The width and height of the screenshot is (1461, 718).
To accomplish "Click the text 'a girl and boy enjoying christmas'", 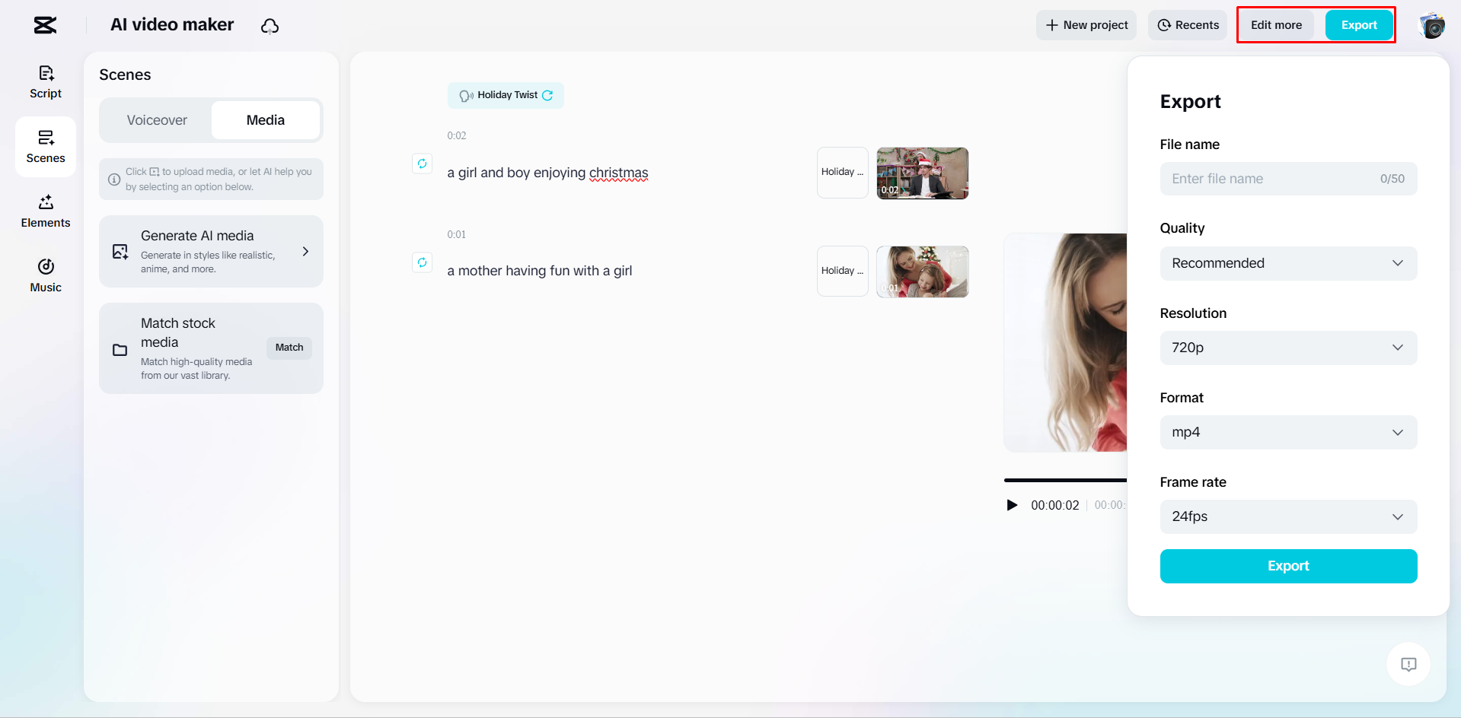I will pyautogui.click(x=547, y=173).
